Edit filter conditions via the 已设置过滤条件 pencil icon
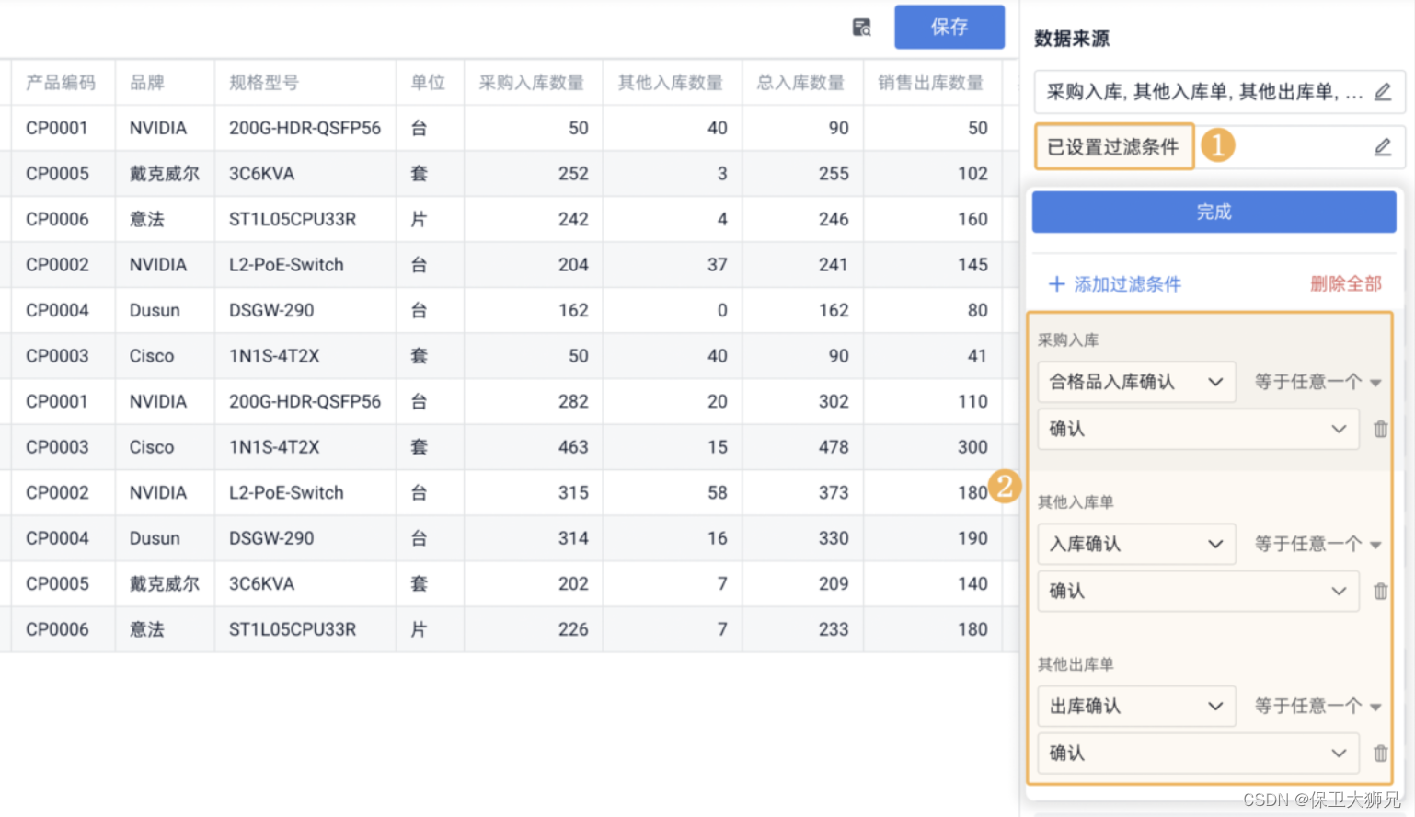The height and width of the screenshot is (817, 1415). [x=1382, y=147]
